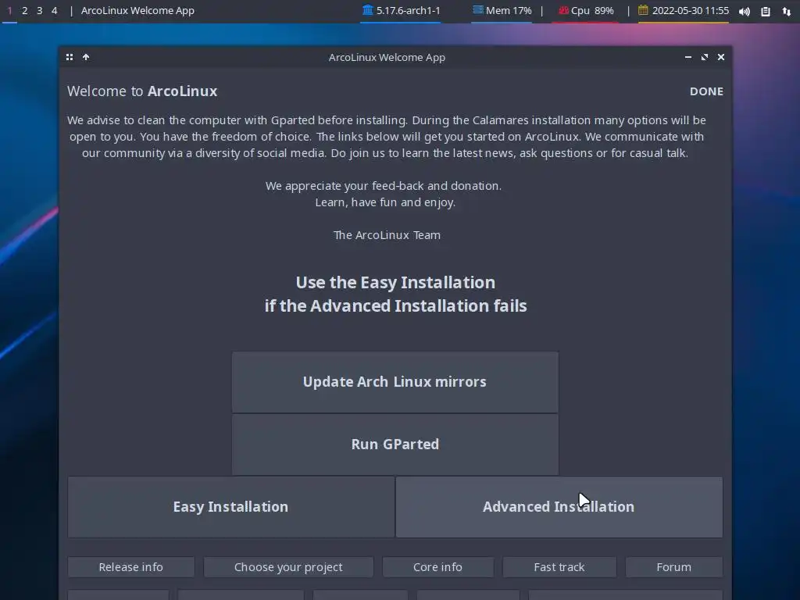The height and width of the screenshot is (600, 800).
Task: Open the Core info button
Action: coord(437,567)
